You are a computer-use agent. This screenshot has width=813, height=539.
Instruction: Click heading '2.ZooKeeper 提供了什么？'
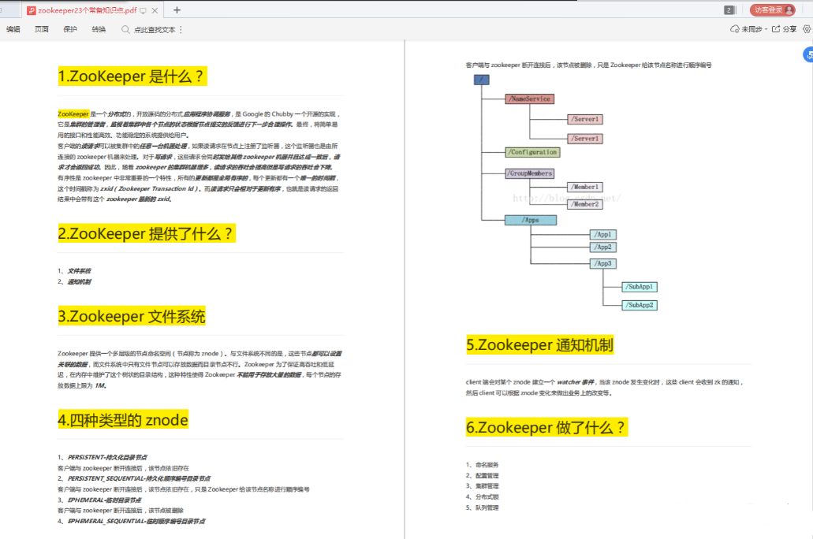(146, 233)
